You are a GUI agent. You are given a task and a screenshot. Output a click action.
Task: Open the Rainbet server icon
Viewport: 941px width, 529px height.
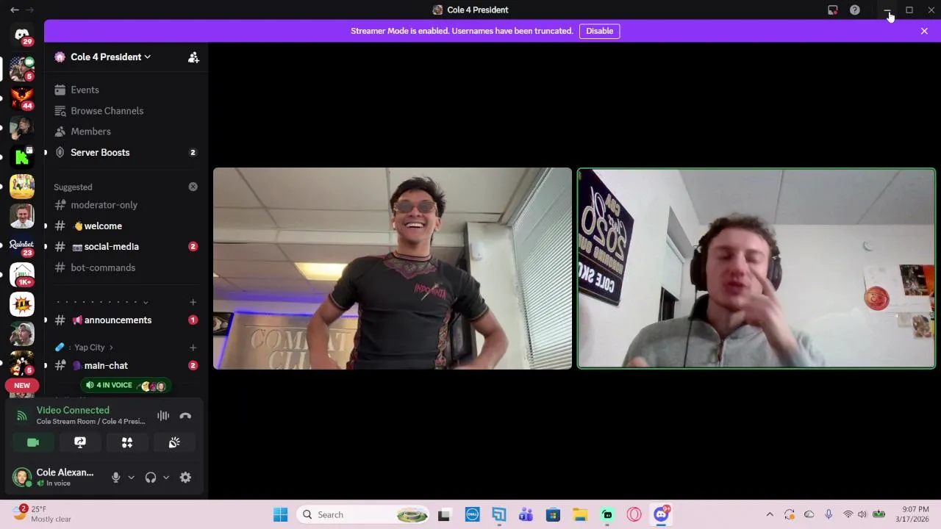tap(22, 245)
